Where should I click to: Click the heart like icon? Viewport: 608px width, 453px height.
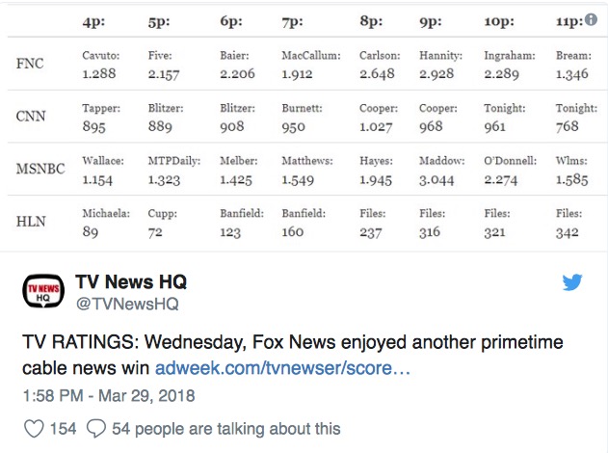[x=34, y=429]
